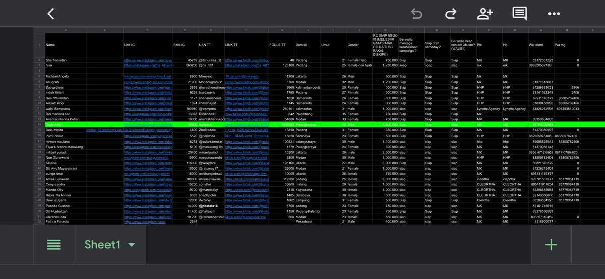Select the 'kalimantan ponti' domisili cell
The width and height of the screenshot is (605, 279).
308,87
